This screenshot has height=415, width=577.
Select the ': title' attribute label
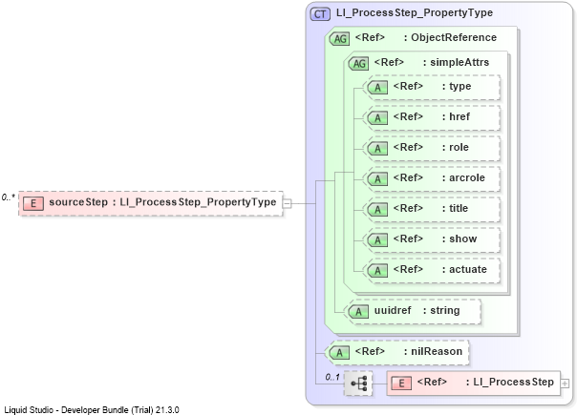[x=455, y=208]
